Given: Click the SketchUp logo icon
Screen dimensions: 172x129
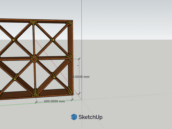Looking at the screenshot, I should tap(74, 117).
